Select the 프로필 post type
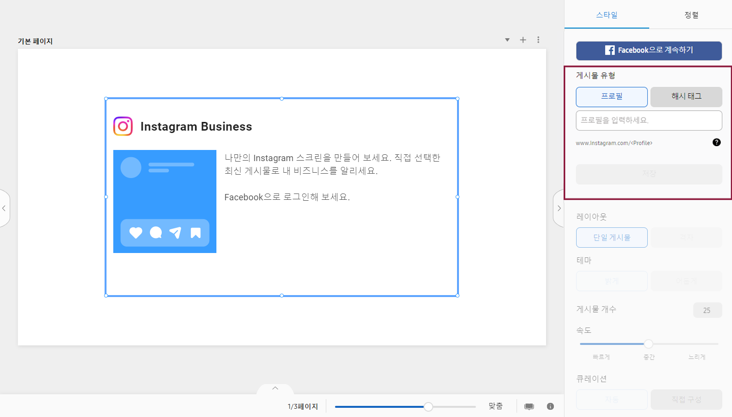Image resolution: width=732 pixels, height=417 pixels. pos(612,97)
